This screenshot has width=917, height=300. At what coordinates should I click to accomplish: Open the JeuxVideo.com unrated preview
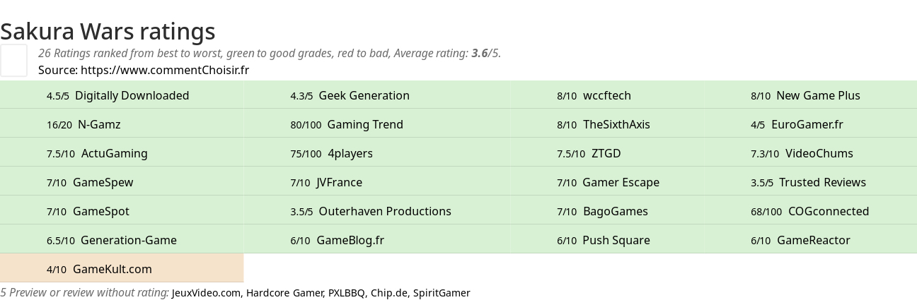[x=206, y=293]
